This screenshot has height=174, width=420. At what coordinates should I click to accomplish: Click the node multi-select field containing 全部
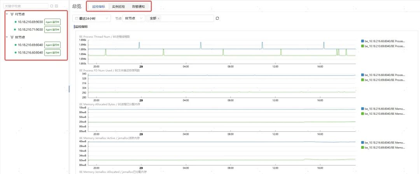[180, 19]
